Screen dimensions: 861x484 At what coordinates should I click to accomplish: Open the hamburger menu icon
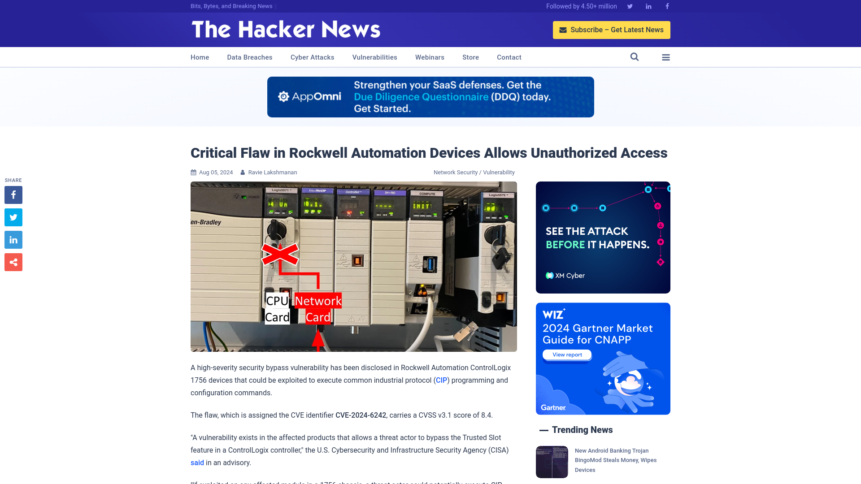pyautogui.click(x=666, y=57)
